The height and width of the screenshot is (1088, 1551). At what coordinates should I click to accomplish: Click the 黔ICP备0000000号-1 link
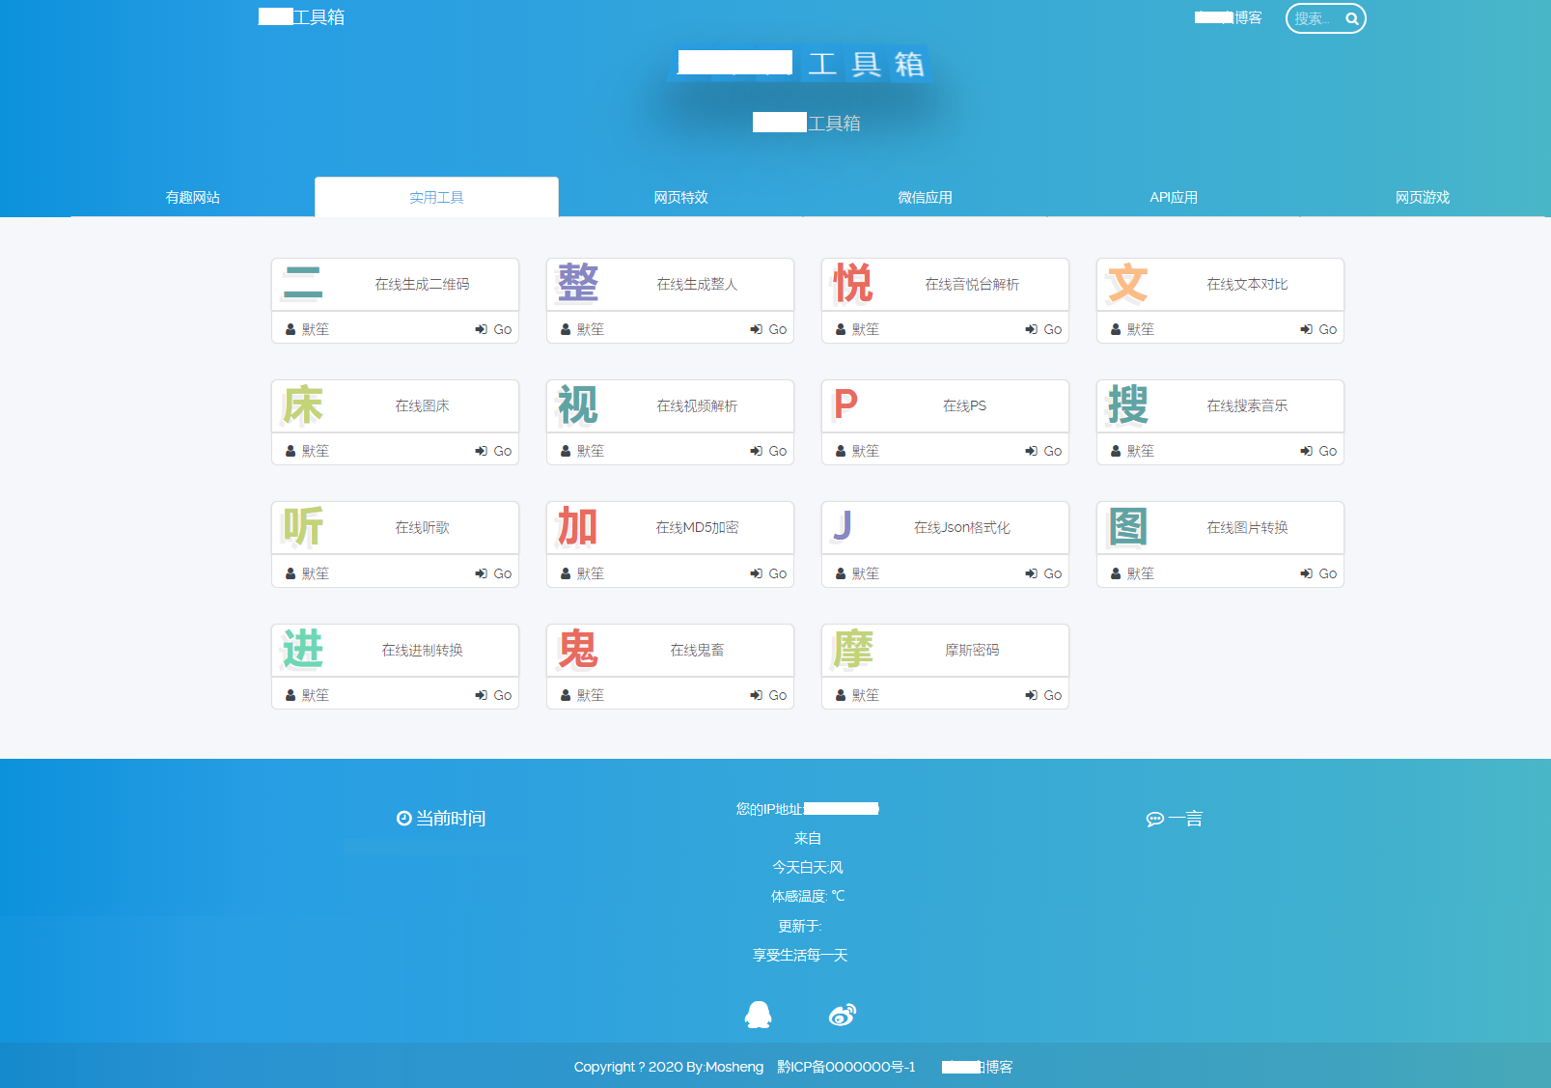tap(846, 1067)
